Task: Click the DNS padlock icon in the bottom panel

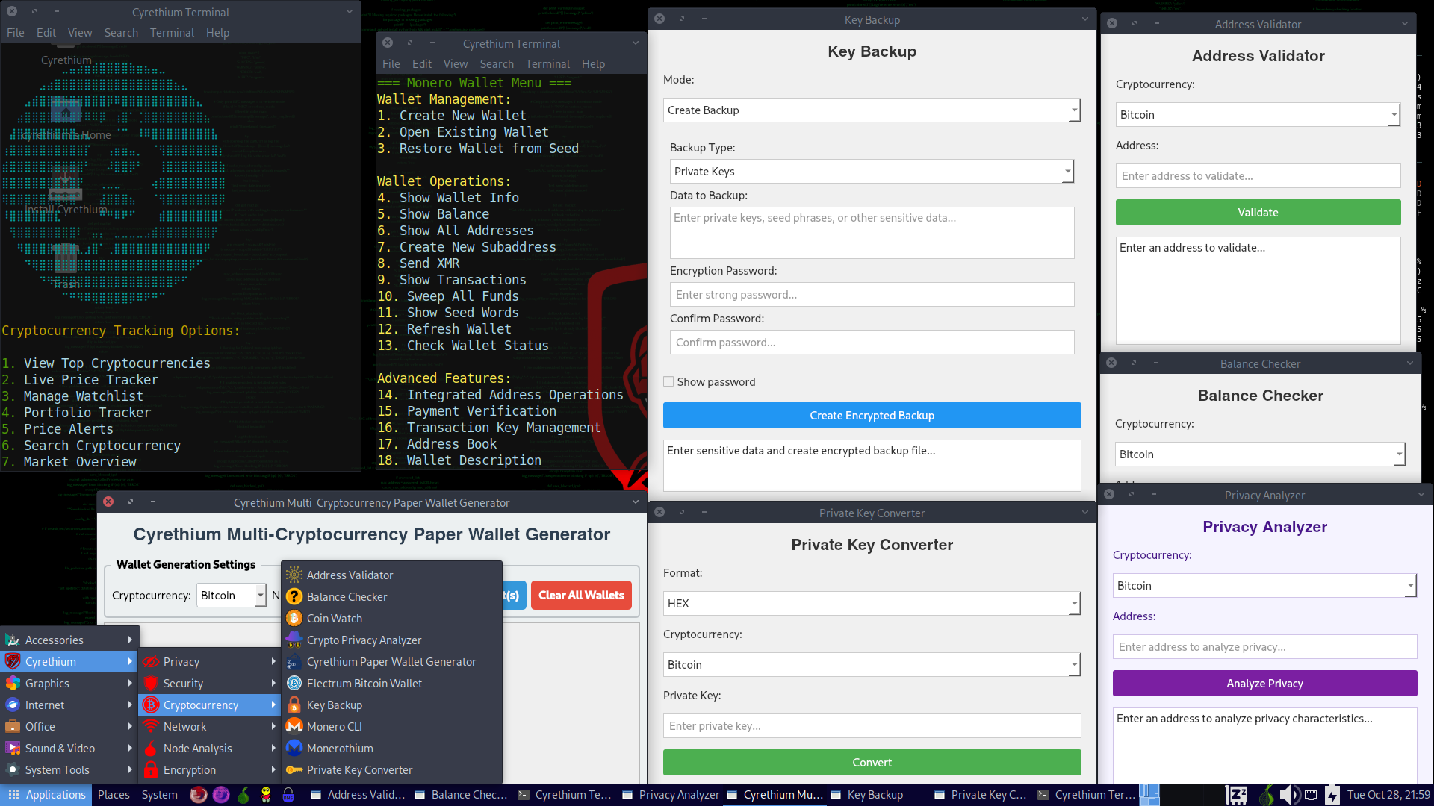Action: (288, 795)
